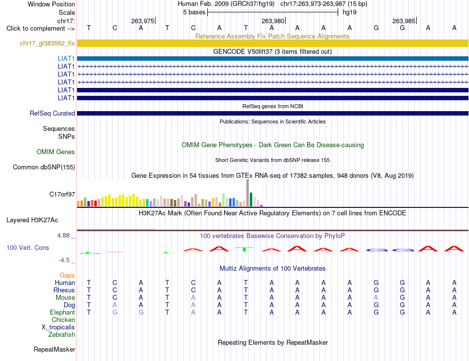Click 'Click to complement -->' label

click(x=40, y=29)
